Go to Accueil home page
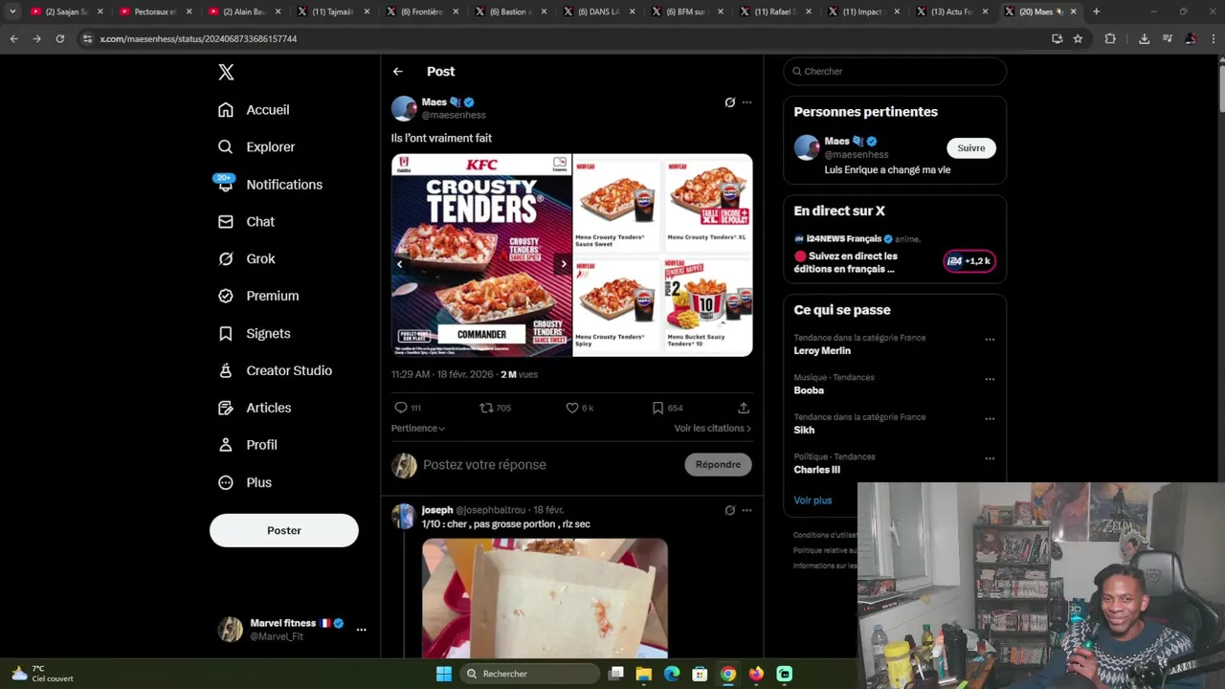The image size is (1225, 689). pos(254,110)
